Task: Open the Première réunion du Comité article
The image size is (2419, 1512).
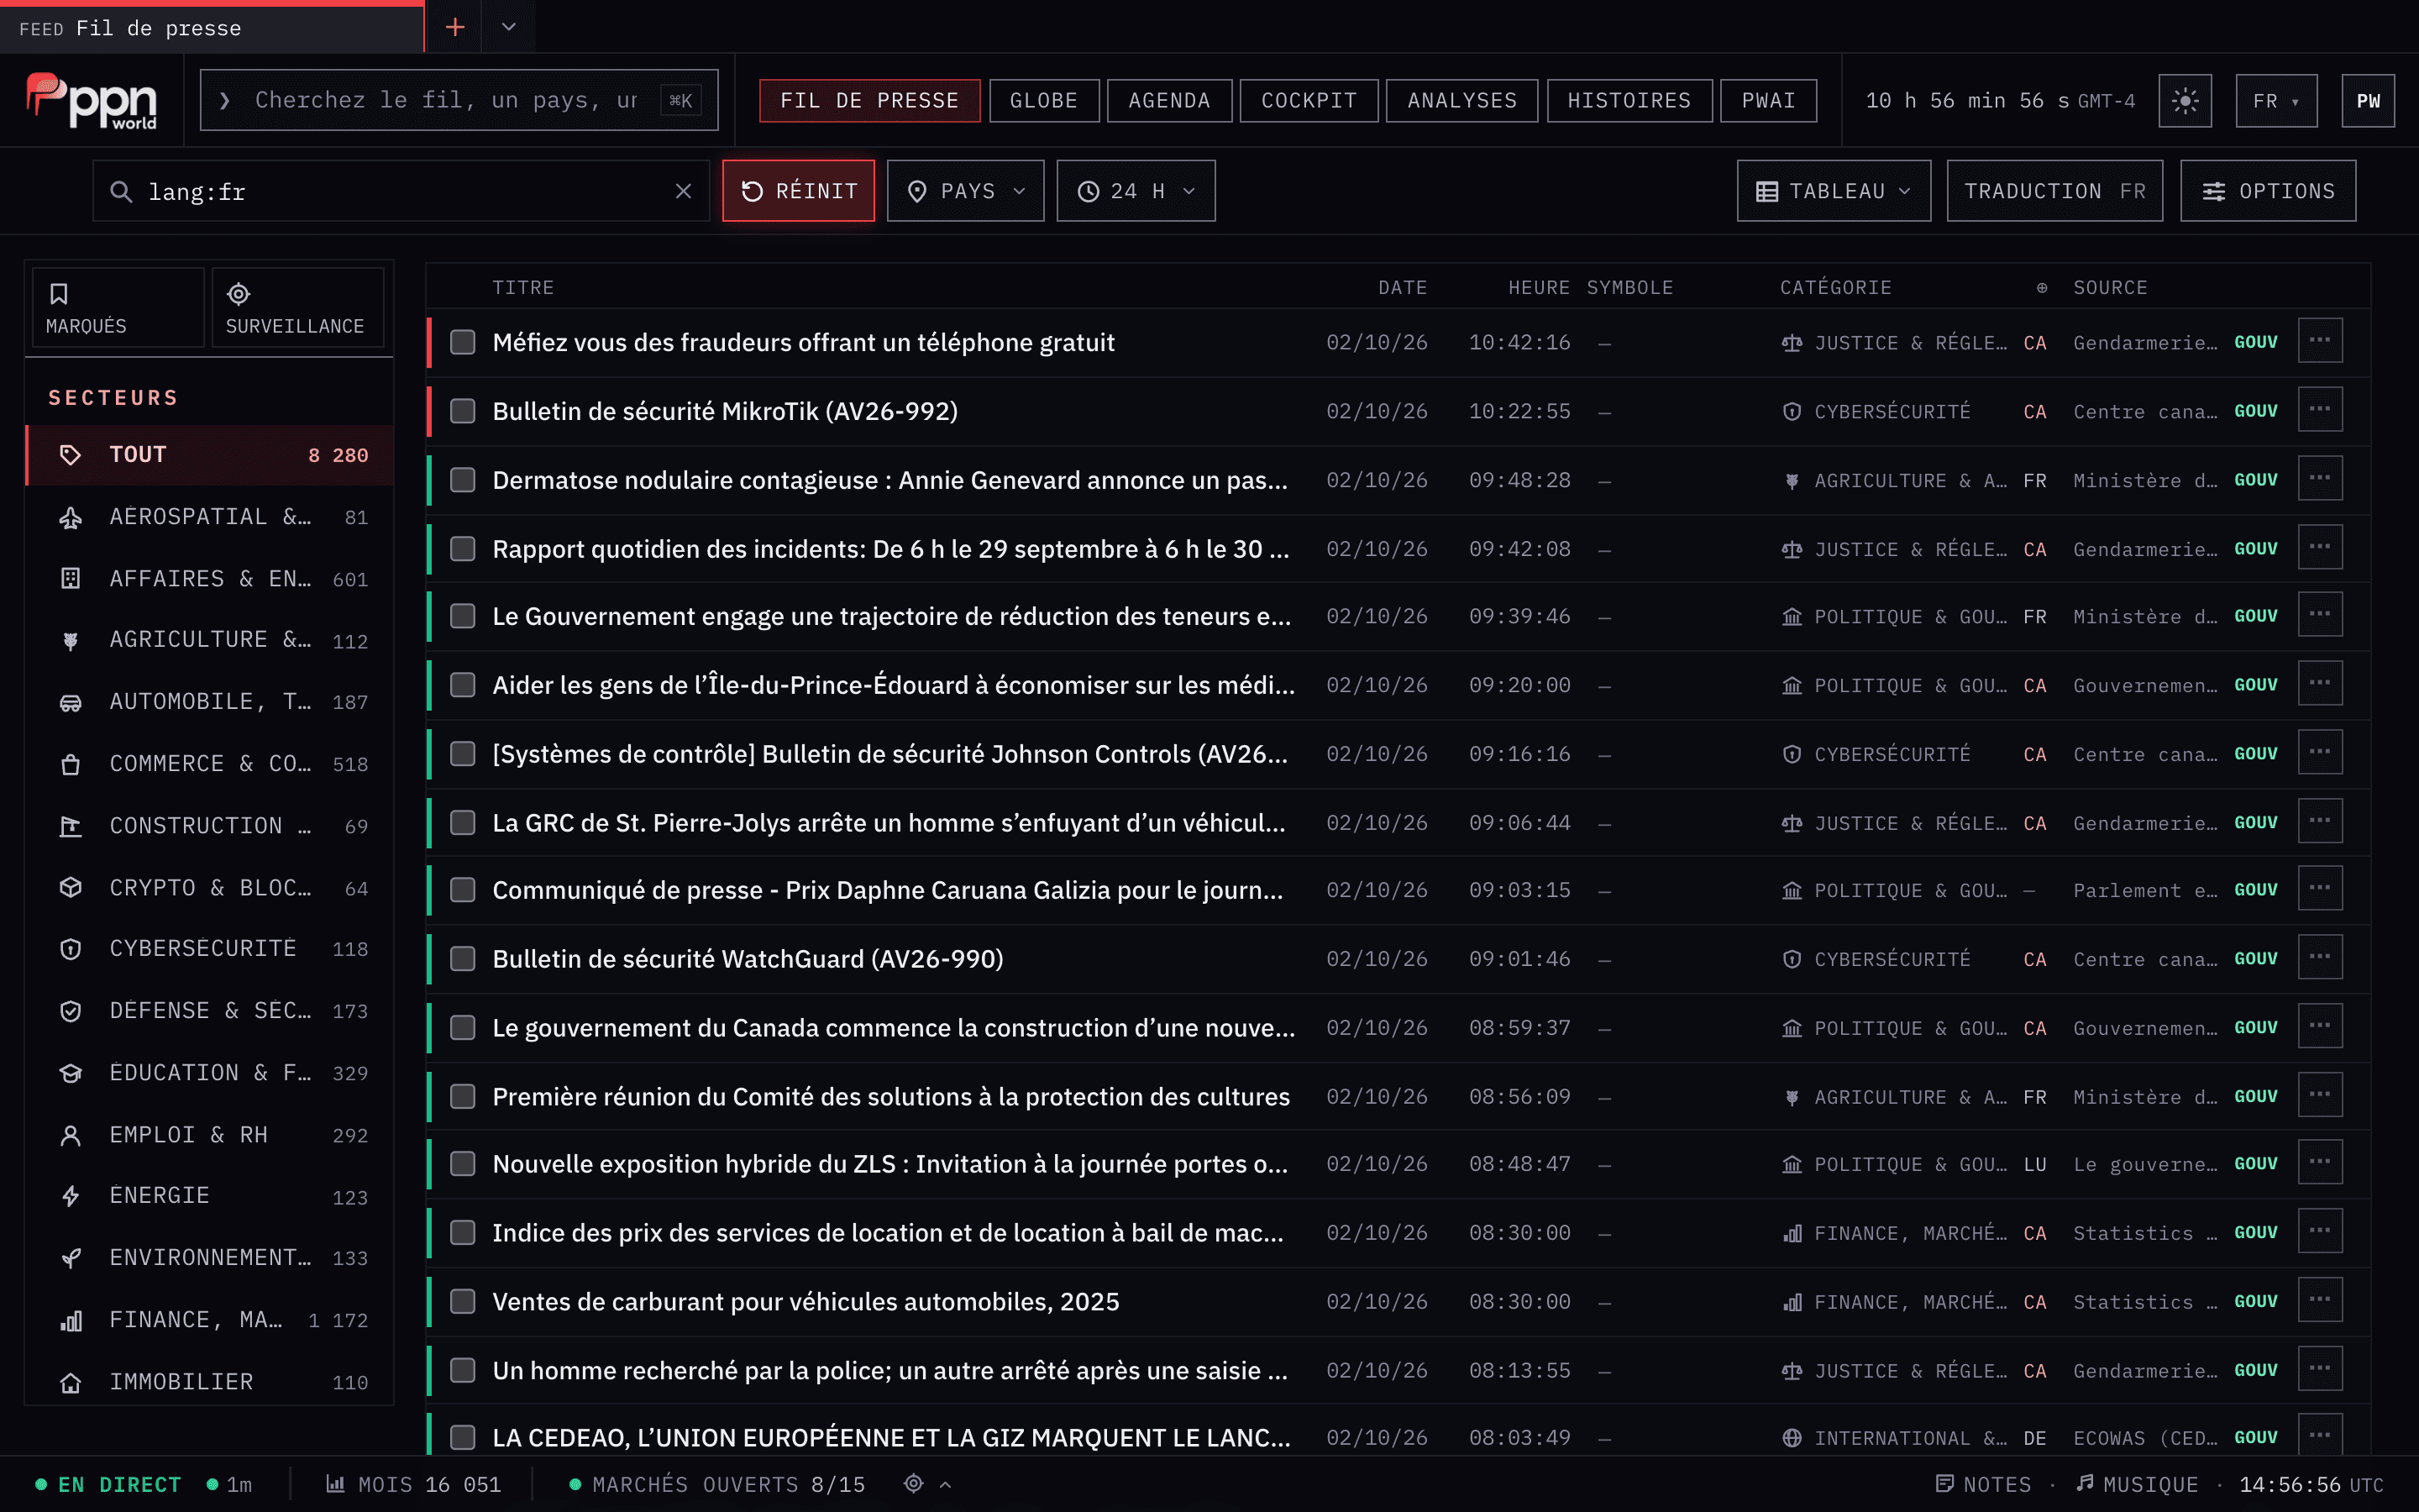Action: [x=890, y=1097]
